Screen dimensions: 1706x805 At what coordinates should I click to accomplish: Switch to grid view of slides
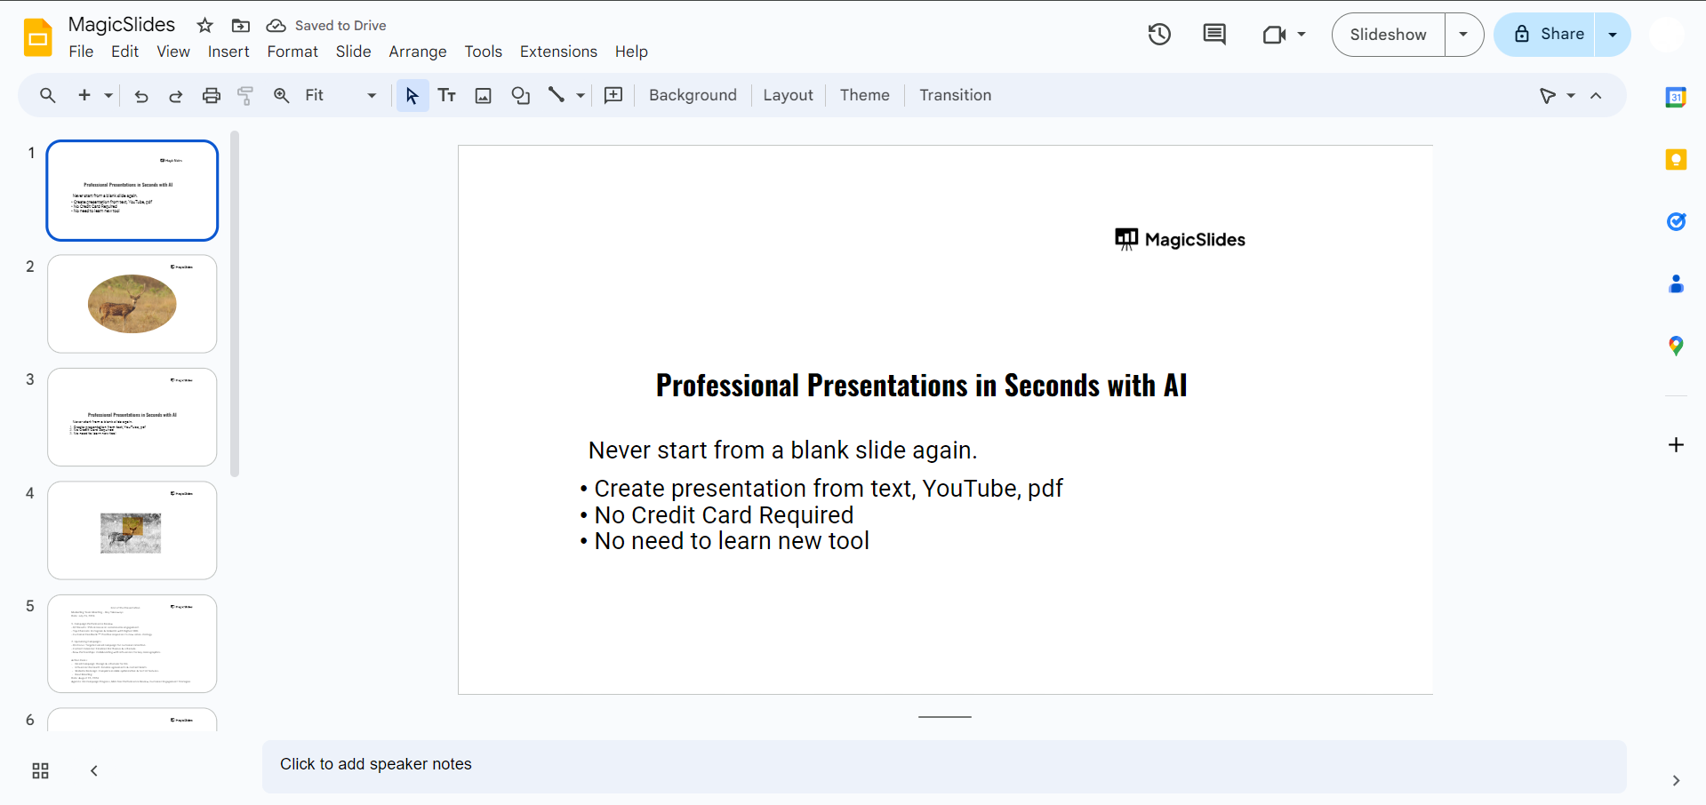coord(40,770)
